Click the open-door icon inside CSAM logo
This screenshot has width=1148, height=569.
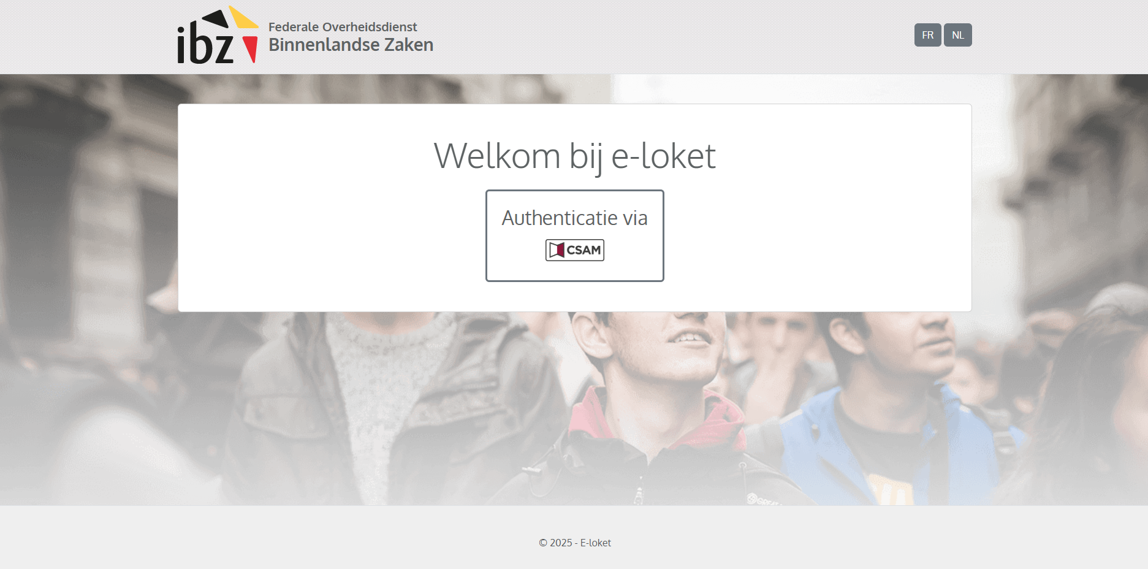557,250
